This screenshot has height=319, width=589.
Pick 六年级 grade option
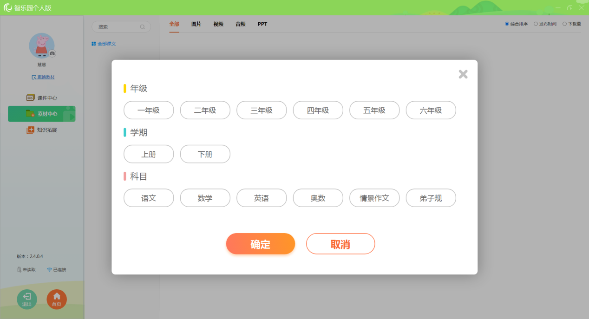[x=431, y=110]
